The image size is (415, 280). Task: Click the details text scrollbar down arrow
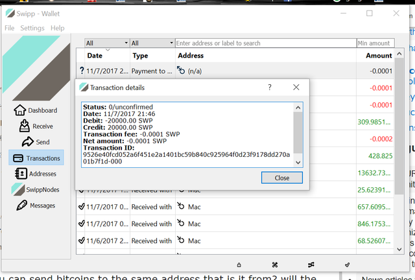tap(298, 162)
